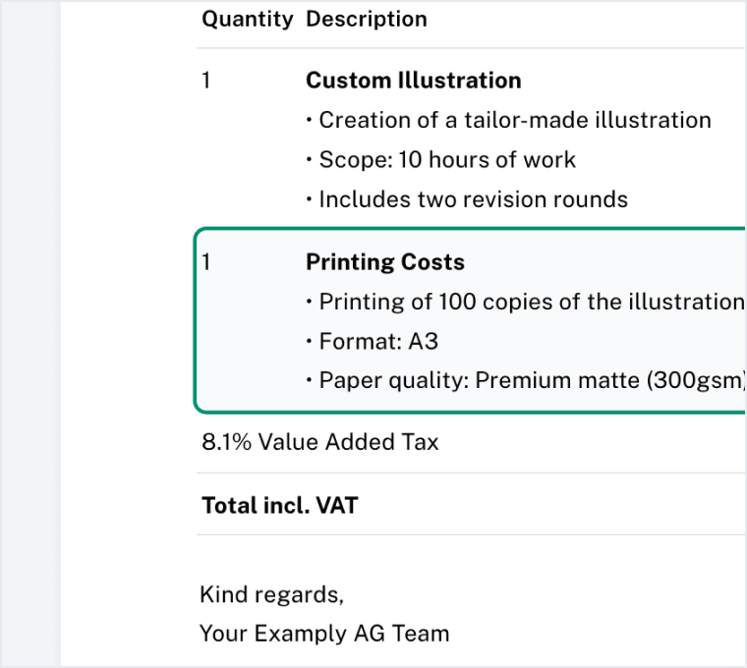
Task: Click the gray margin left of the page
Action: click(29, 334)
